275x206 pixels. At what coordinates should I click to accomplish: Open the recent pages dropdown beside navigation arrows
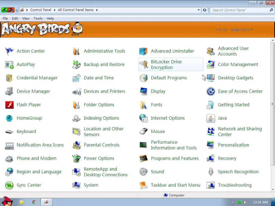point(17,10)
